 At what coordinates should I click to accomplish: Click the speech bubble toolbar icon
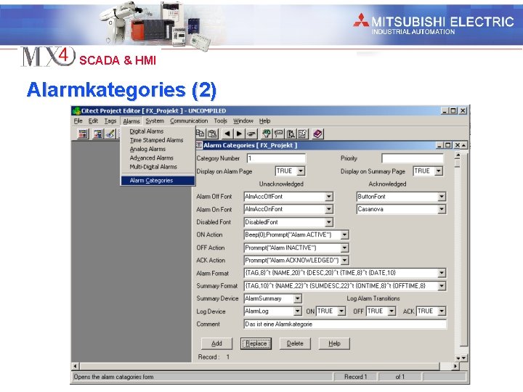click(278, 134)
